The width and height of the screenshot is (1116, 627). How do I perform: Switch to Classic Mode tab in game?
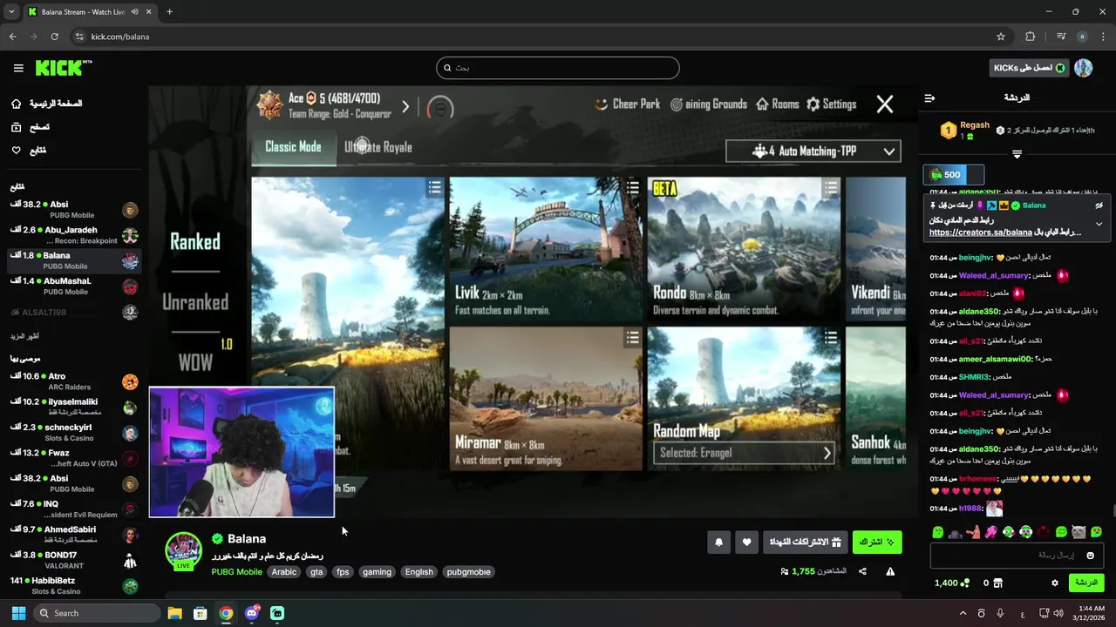coord(293,147)
